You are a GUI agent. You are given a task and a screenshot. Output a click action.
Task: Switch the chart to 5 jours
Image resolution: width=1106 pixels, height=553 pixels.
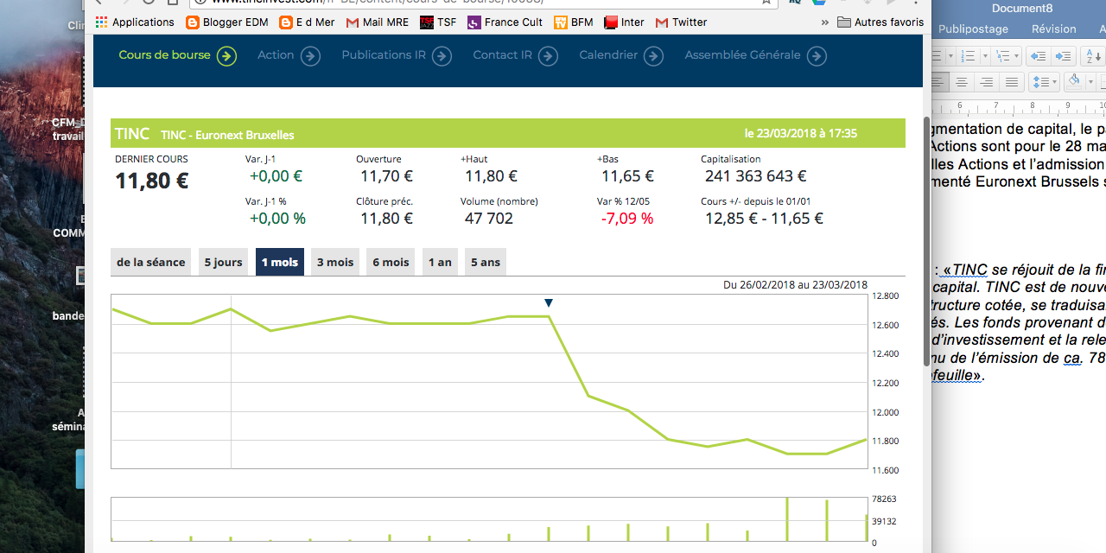(x=224, y=262)
